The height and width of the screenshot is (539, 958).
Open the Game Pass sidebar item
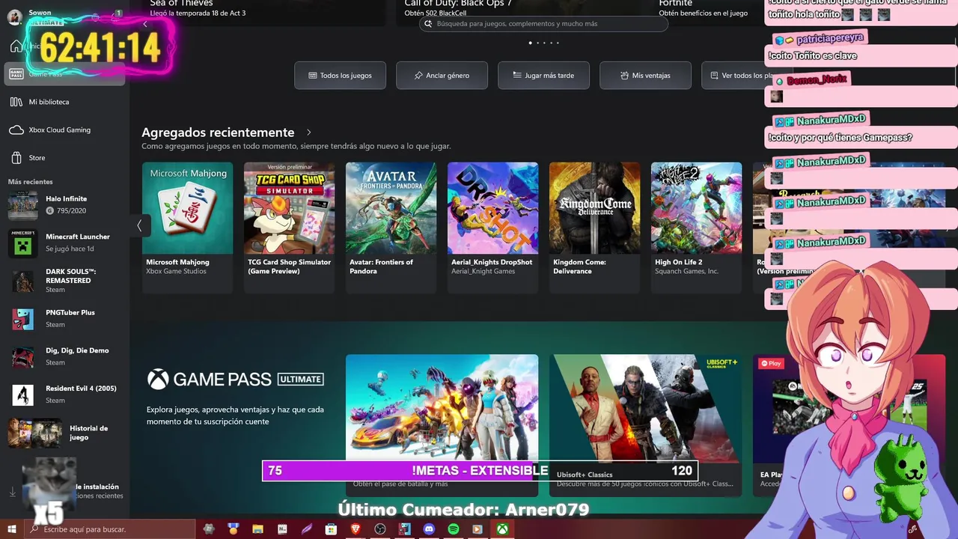point(66,73)
